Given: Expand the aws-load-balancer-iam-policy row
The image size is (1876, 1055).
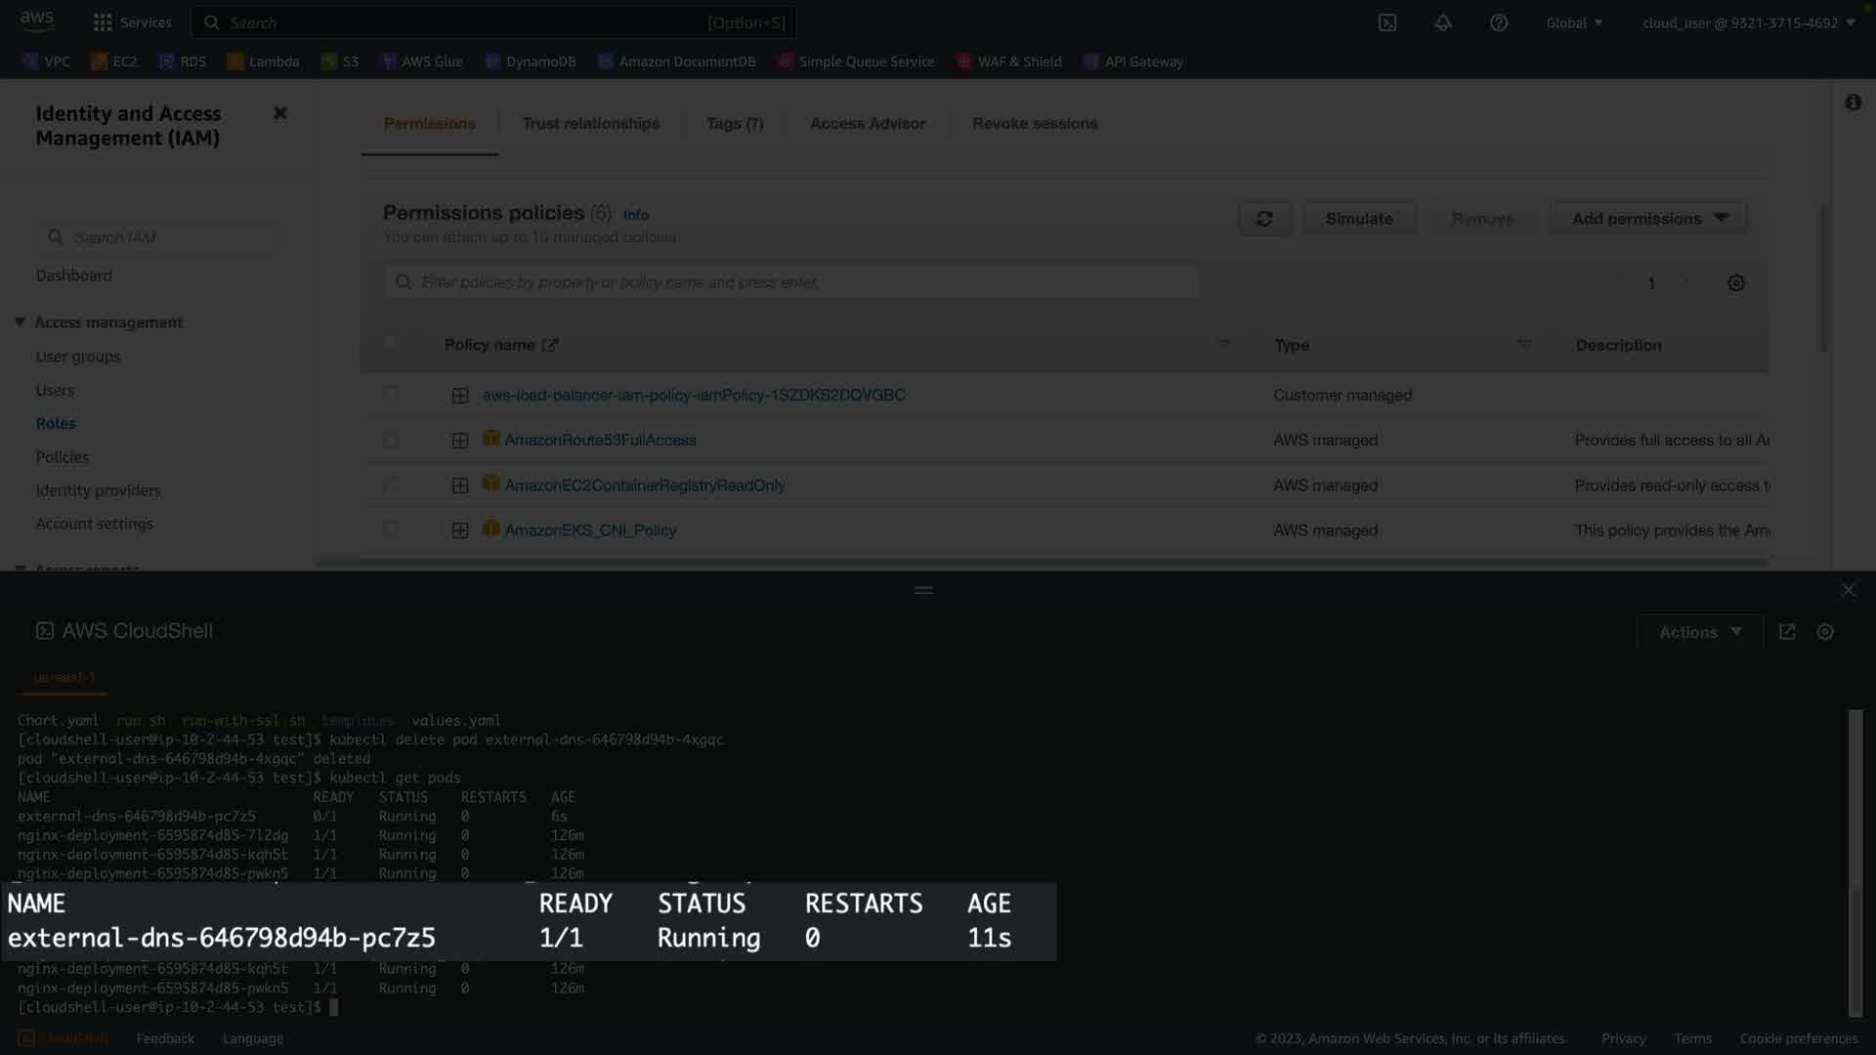Looking at the screenshot, I should [460, 396].
